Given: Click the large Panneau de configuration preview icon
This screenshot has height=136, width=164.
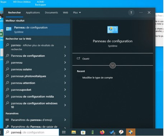Looking at the screenshot, I should 113,29.
